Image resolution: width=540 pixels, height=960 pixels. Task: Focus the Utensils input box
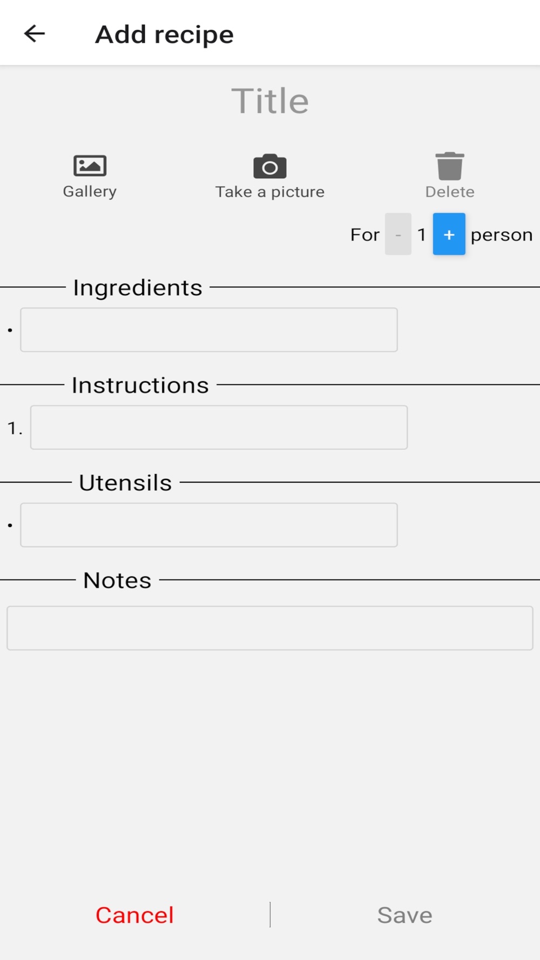click(x=209, y=525)
